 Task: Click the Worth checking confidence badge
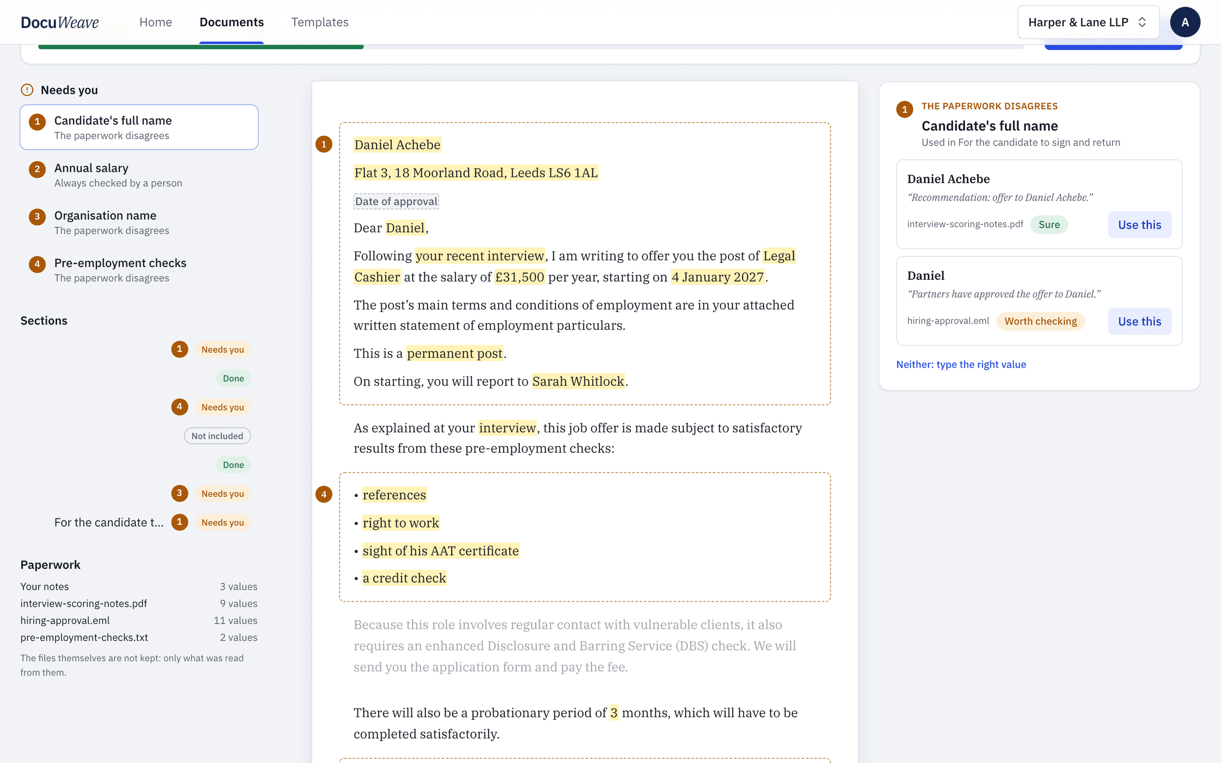click(x=1040, y=321)
